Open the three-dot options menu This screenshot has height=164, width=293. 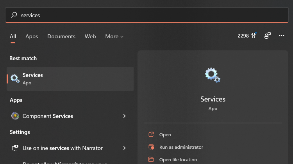pyautogui.click(x=282, y=36)
